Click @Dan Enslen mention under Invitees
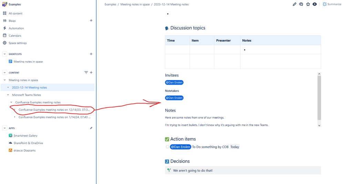This screenshot has width=344, height=184. click(x=174, y=83)
